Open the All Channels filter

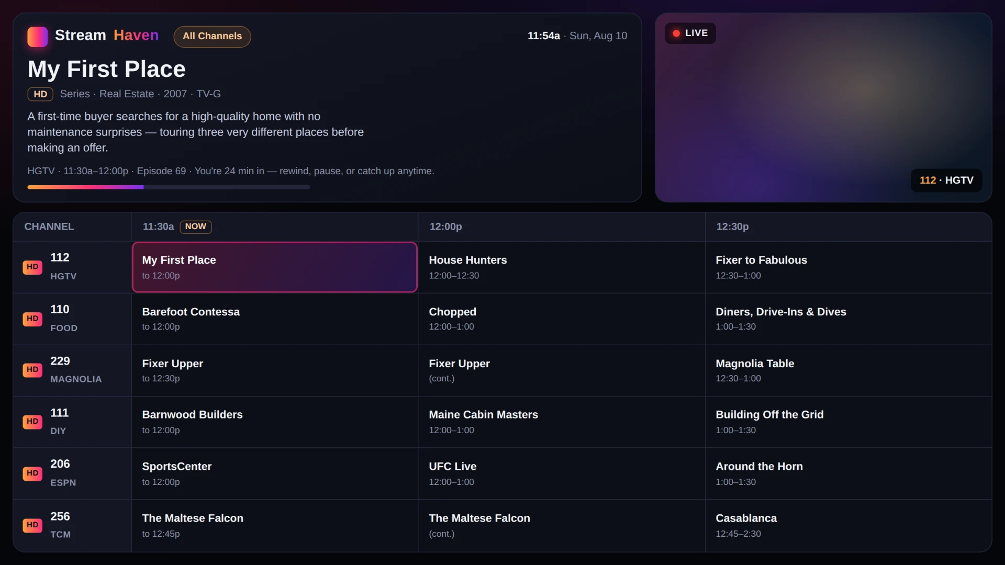tap(212, 37)
